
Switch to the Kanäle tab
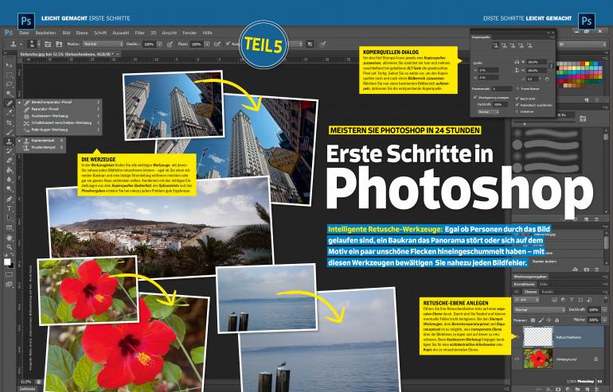click(548, 292)
